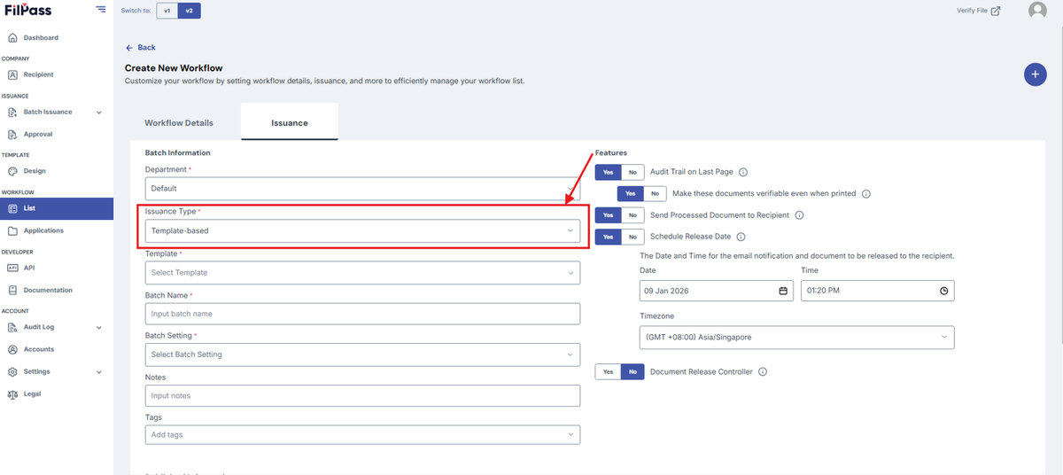Click the Dashboard home icon in sidebar

coord(12,38)
